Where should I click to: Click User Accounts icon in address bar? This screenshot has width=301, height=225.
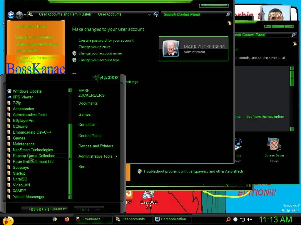pyautogui.click(x=30, y=14)
